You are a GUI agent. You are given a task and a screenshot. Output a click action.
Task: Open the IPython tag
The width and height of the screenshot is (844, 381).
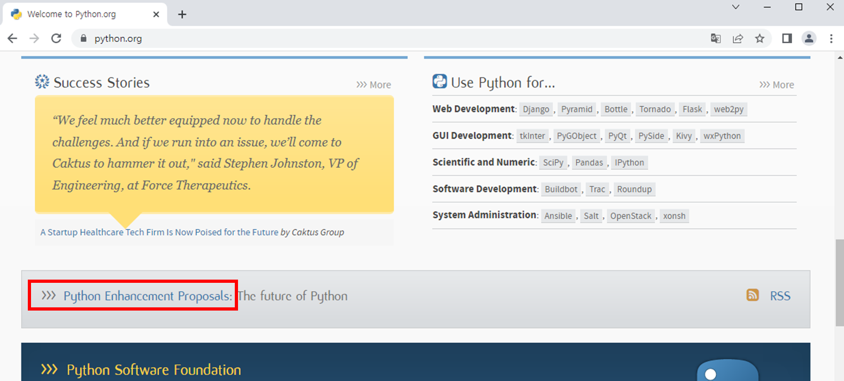630,163
